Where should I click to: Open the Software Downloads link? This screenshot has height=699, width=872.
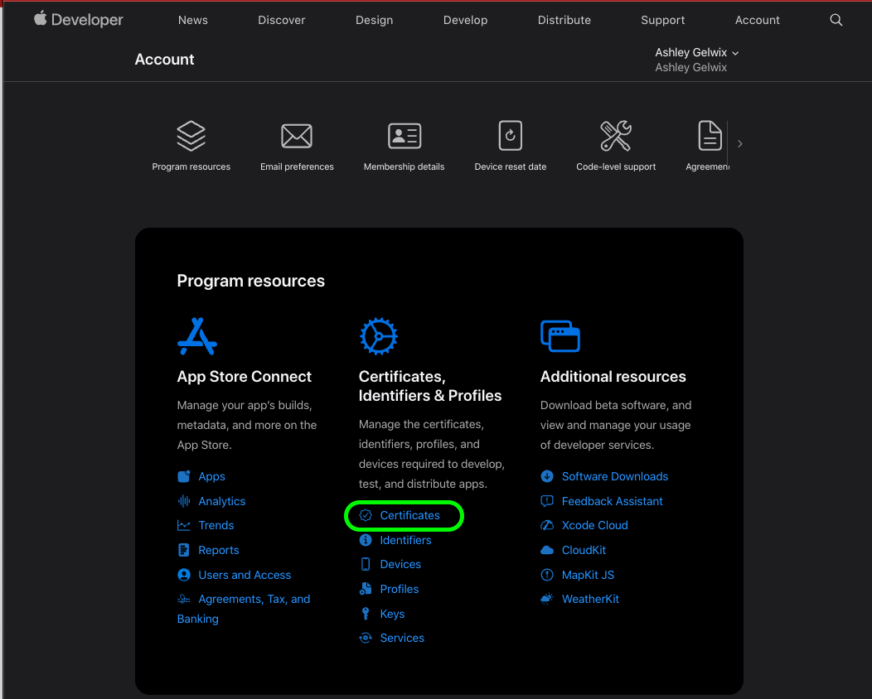(614, 476)
